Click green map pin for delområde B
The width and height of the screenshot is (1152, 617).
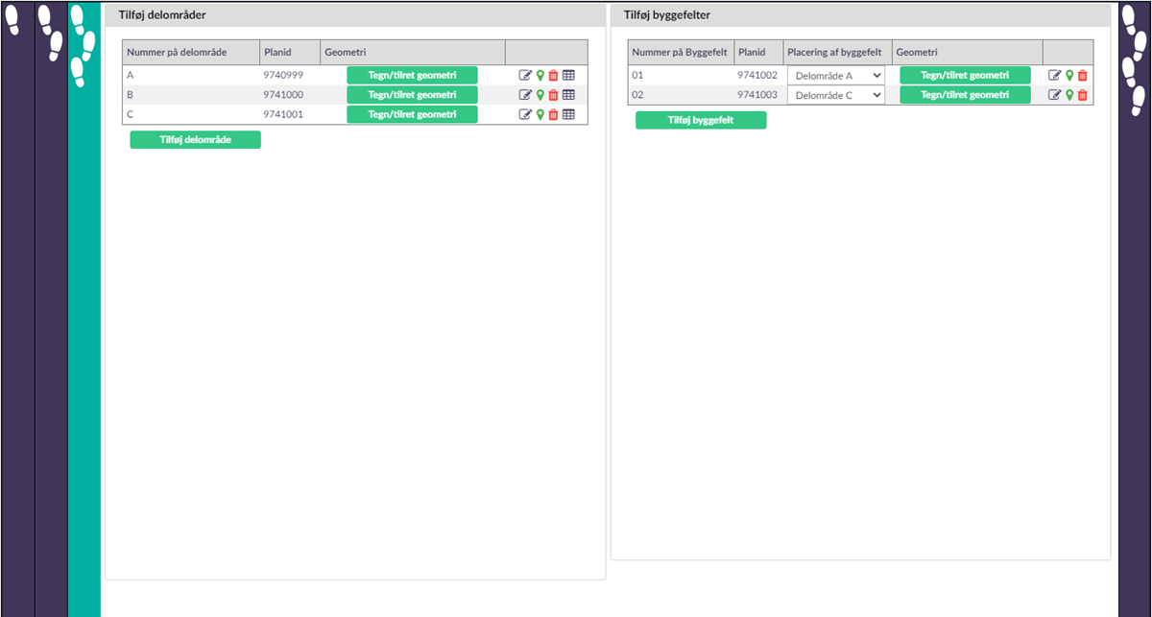coord(540,95)
